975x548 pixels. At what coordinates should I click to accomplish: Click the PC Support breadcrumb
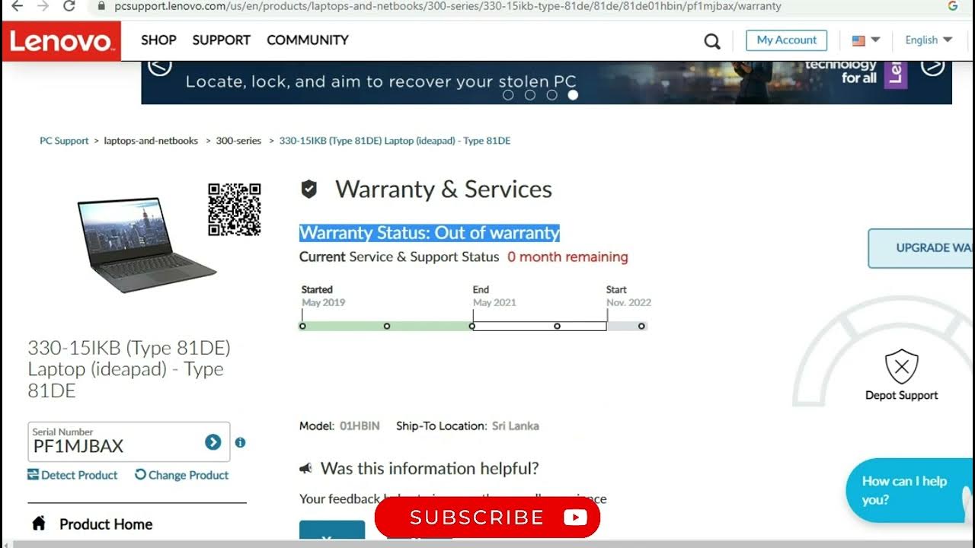click(x=64, y=141)
